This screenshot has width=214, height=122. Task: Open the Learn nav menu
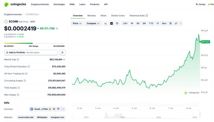coord(82,4)
